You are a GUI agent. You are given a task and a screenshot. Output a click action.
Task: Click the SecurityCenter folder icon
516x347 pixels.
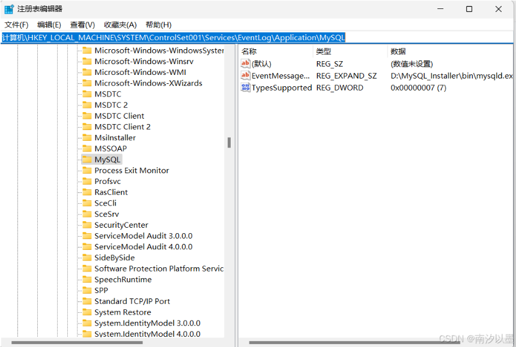point(87,225)
